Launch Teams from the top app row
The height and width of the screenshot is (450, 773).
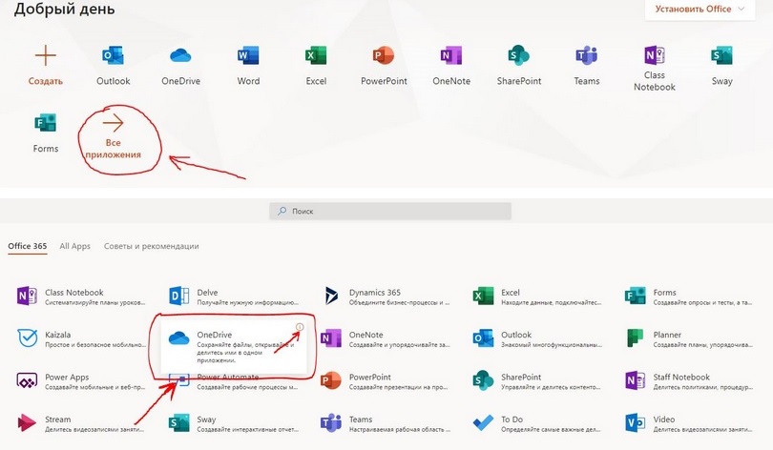pos(586,65)
